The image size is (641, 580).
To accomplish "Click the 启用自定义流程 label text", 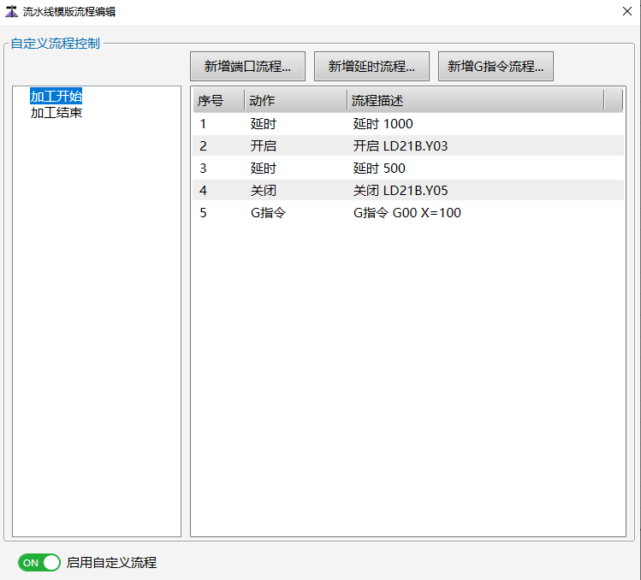I will (x=111, y=563).
